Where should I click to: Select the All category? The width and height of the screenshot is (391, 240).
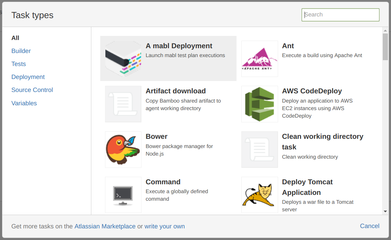tap(15, 38)
